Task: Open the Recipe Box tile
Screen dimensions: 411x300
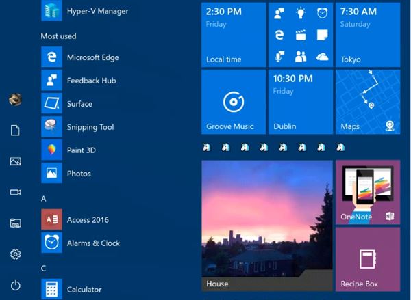Action: (368, 259)
